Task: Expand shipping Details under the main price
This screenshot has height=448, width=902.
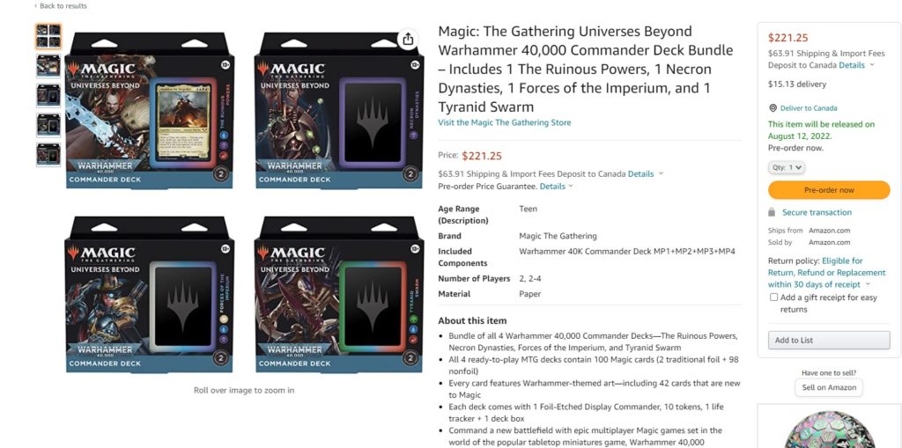Action: (x=646, y=173)
